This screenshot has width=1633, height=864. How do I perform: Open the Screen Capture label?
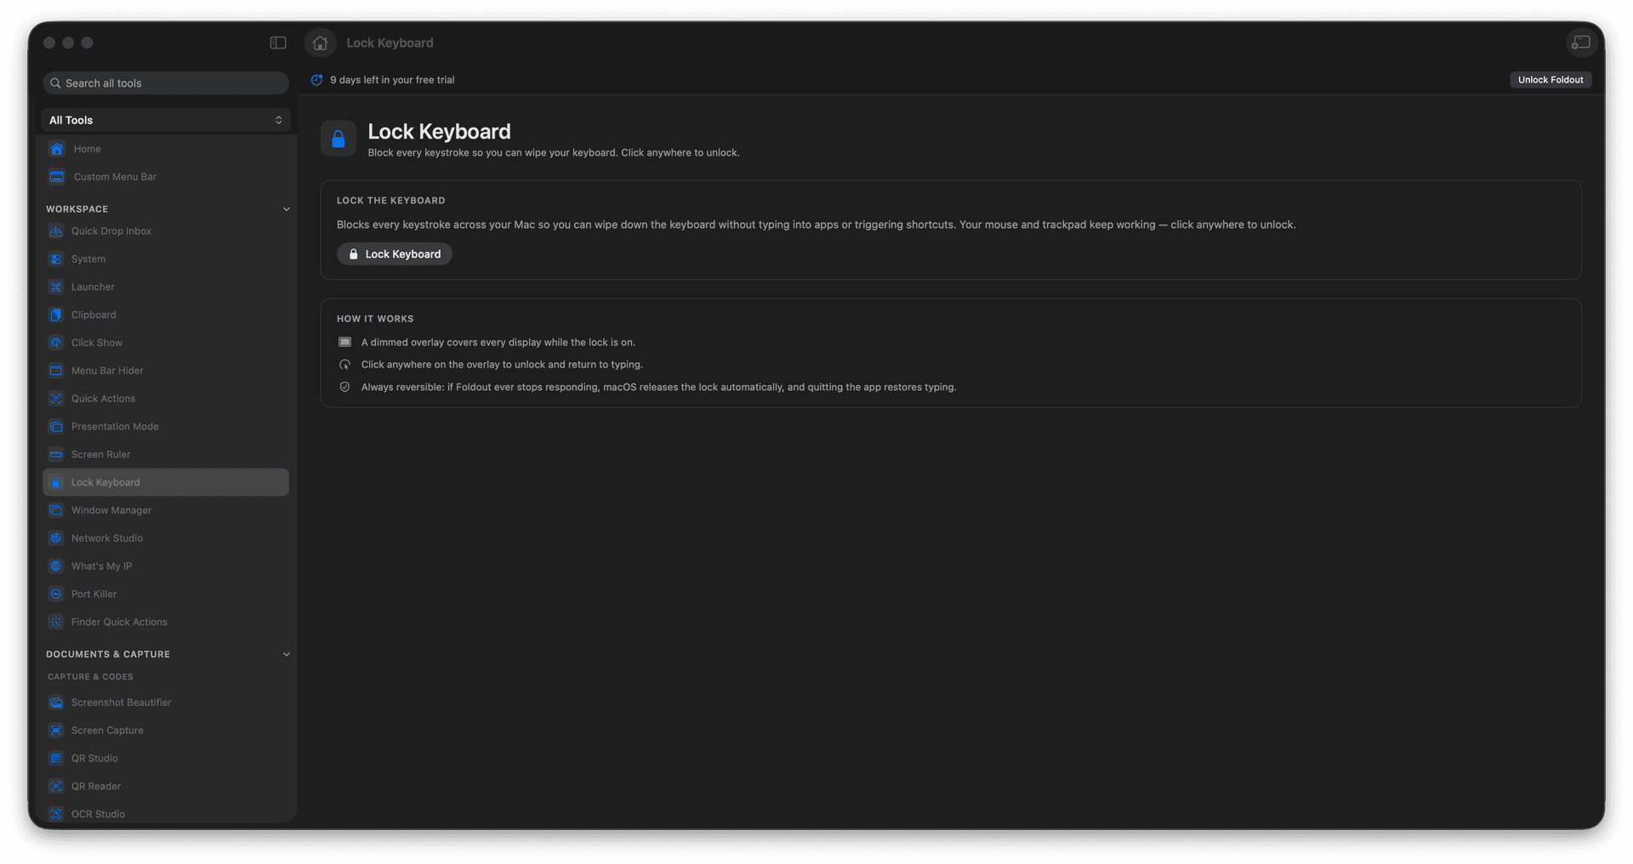click(107, 730)
